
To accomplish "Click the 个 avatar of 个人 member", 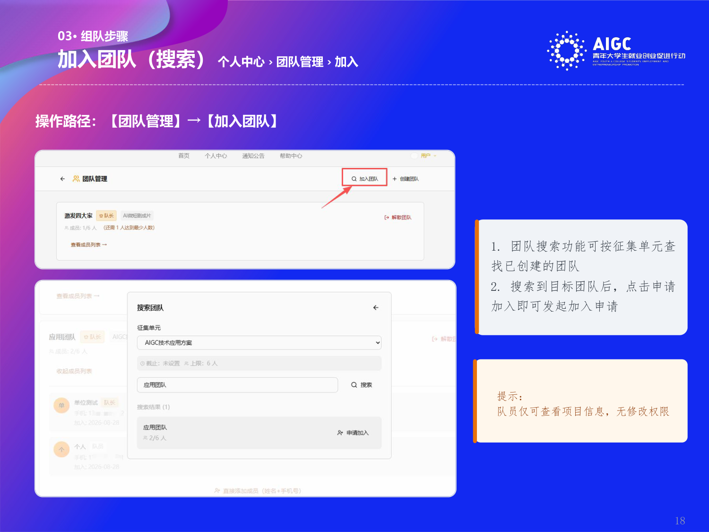I will 61,449.
